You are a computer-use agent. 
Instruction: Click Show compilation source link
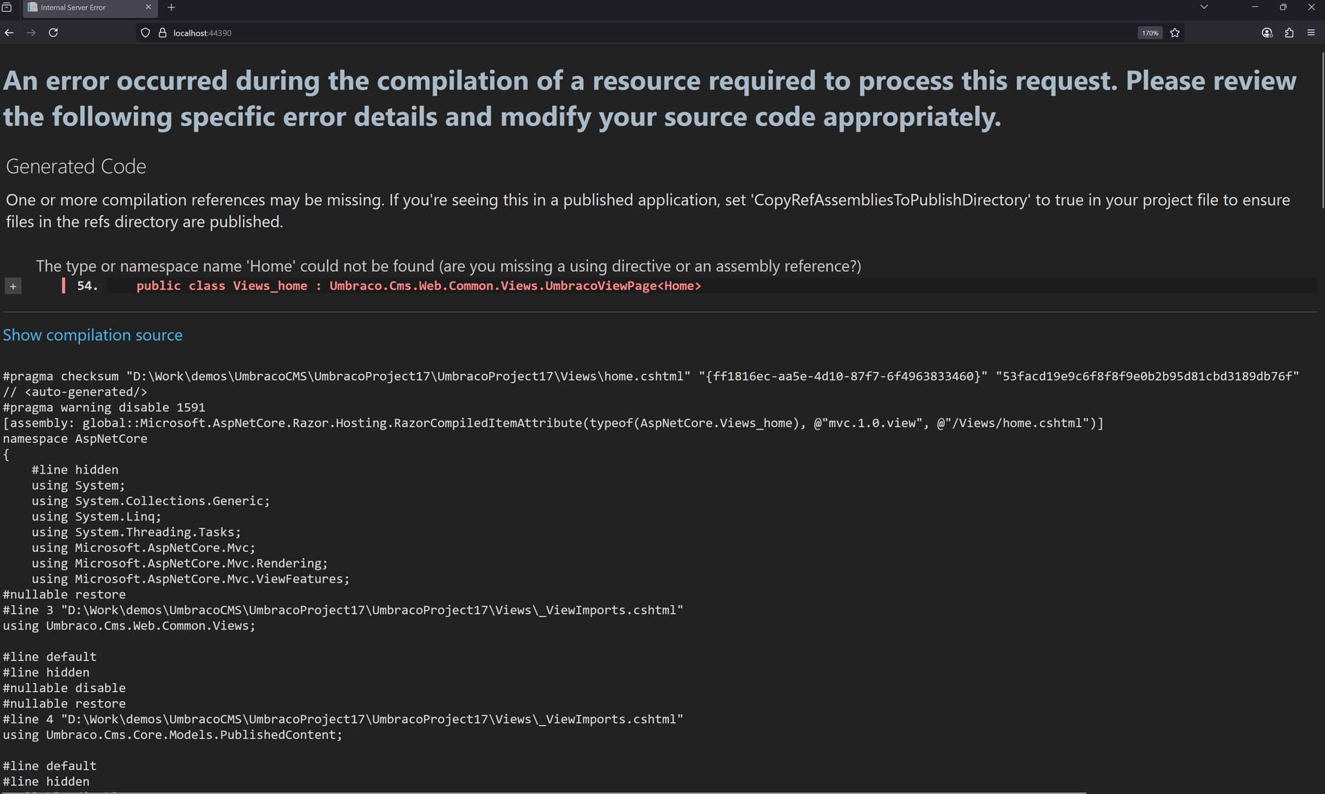(92, 335)
